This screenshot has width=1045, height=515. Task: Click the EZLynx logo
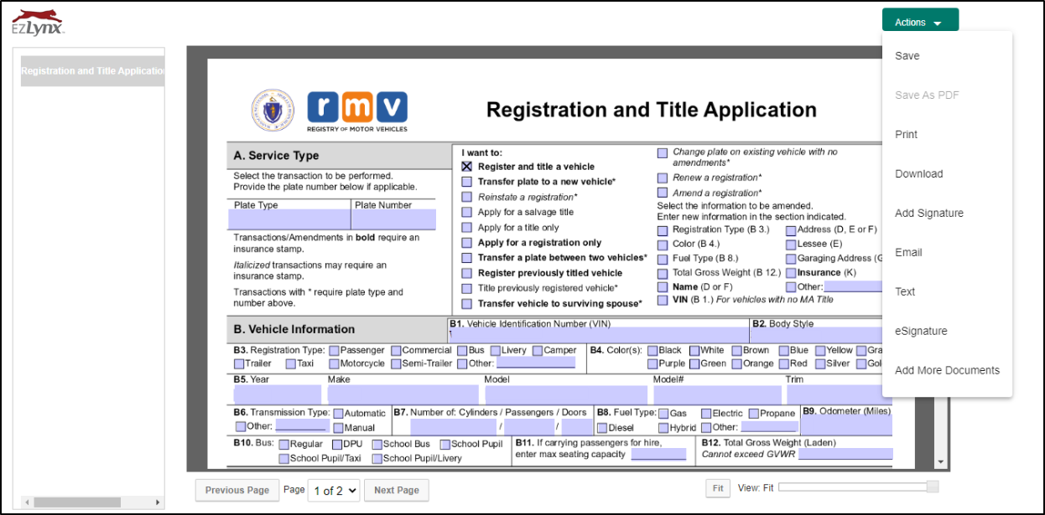point(37,23)
